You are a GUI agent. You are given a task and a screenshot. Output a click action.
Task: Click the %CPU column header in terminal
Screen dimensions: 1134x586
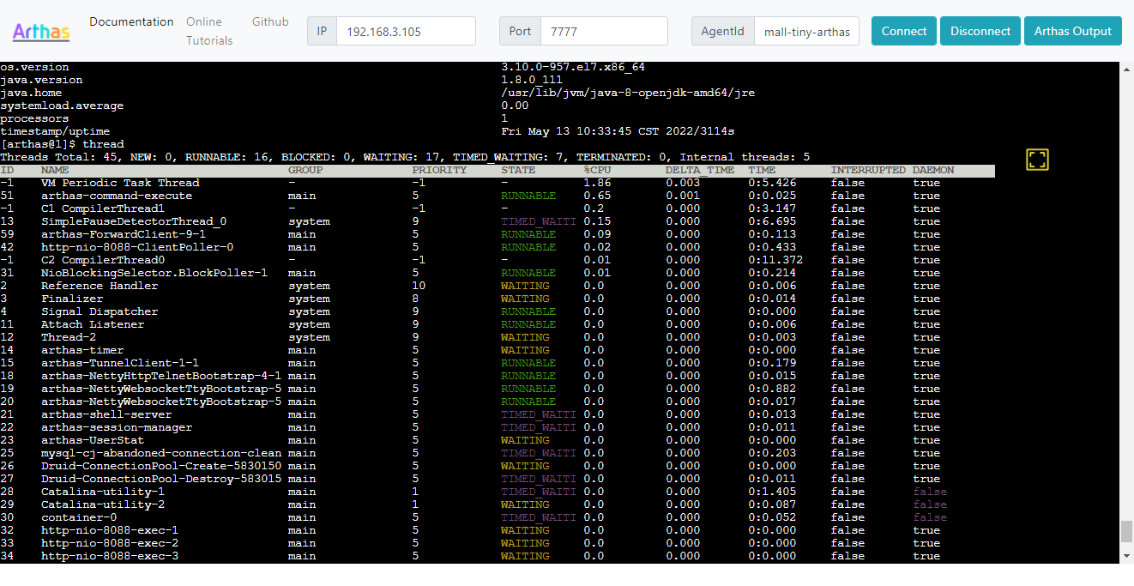pyautogui.click(x=597, y=170)
